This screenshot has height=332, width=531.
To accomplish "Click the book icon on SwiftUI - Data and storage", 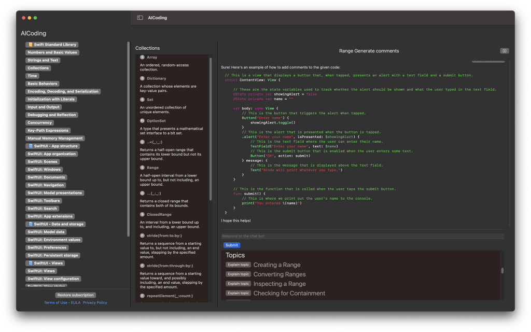I will pos(31,224).
